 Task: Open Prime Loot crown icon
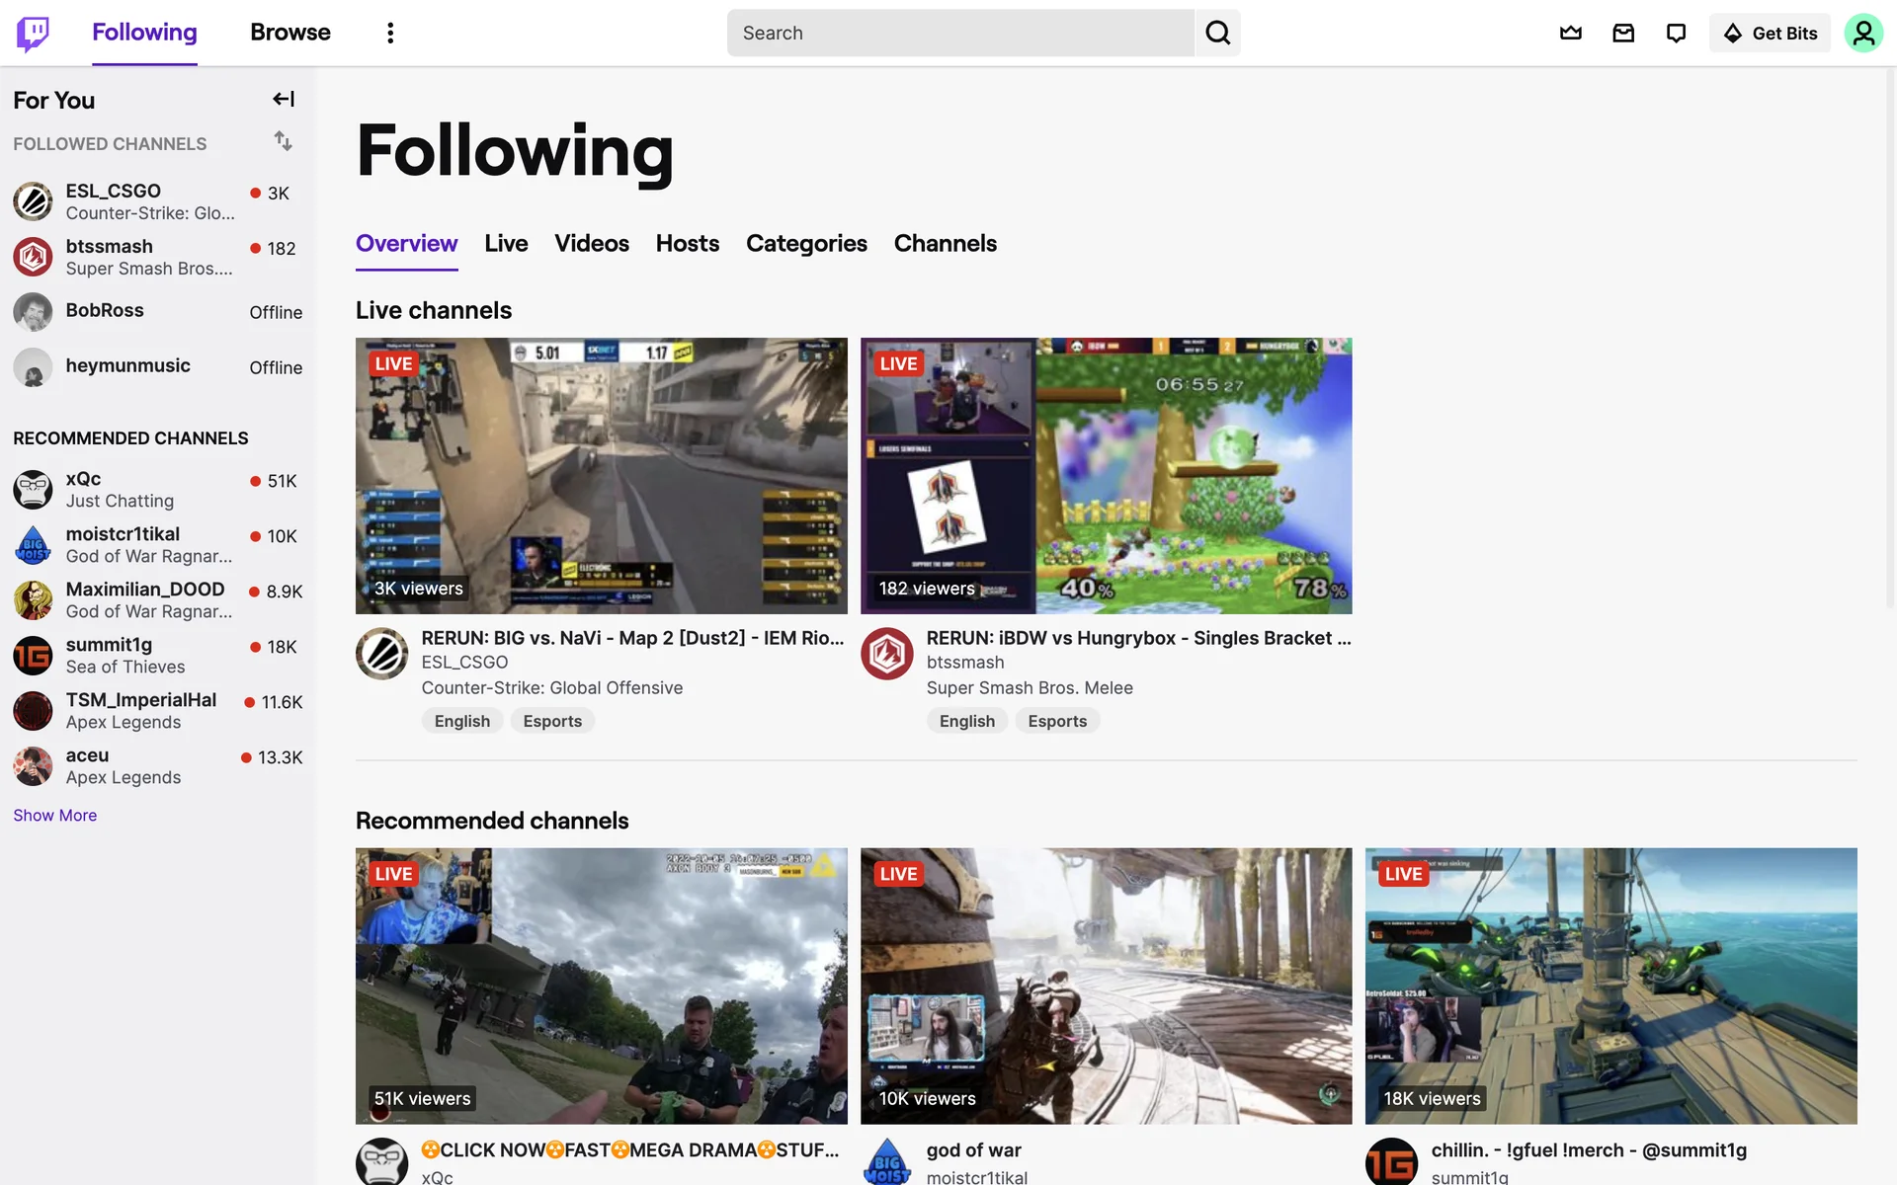(1570, 33)
